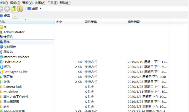
Task: Click the MusicBee date 2020/1/11
Action: [148, 92]
